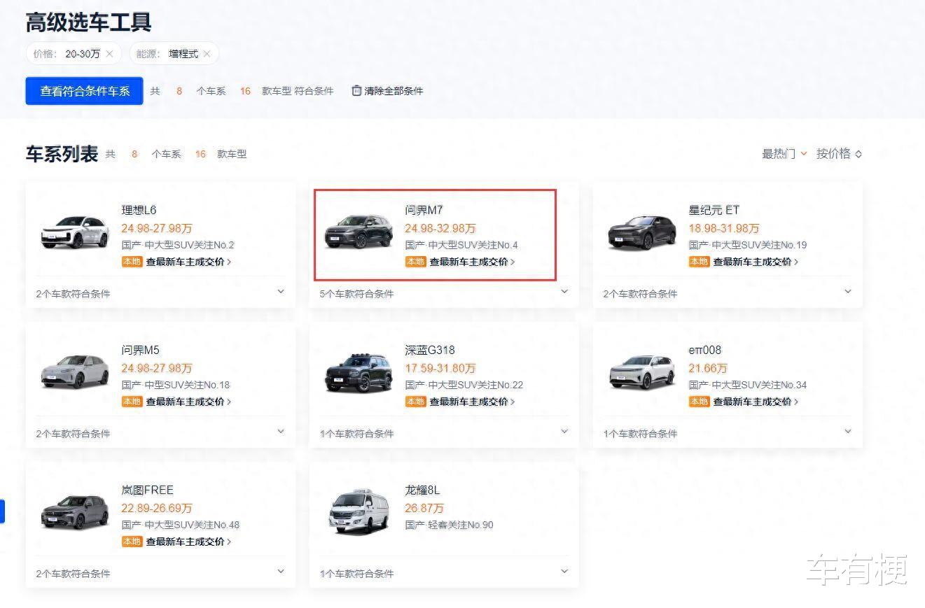The width and height of the screenshot is (925, 608).
Task: Open the 理想L6 title link
Action: click(139, 210)
